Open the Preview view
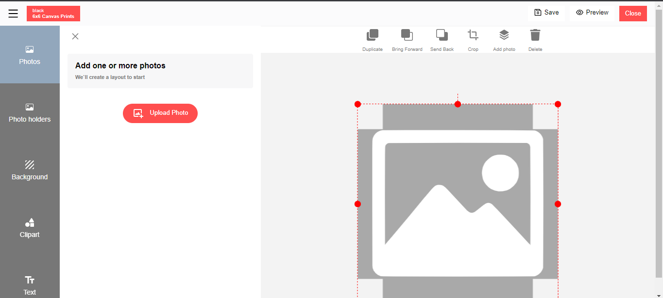 click(x=592, y=13)
